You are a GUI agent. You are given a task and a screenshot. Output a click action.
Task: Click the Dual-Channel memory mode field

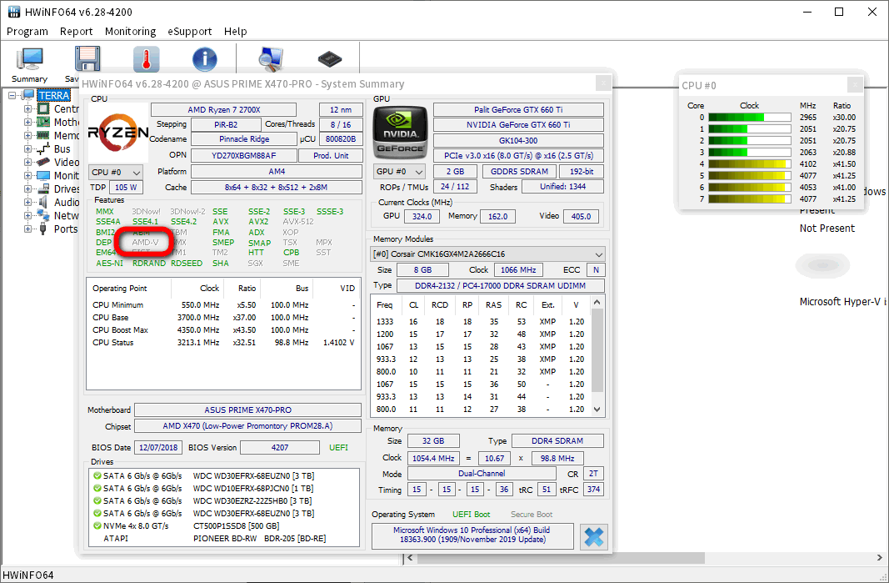(x=482, y=474)
